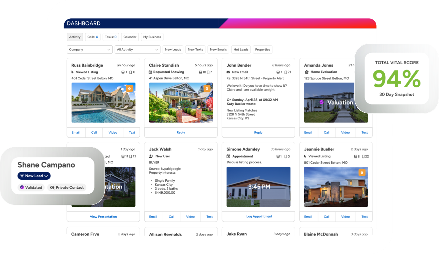Click the camera icon on Jeannie Bueller's listing photo

click(362, 172)
